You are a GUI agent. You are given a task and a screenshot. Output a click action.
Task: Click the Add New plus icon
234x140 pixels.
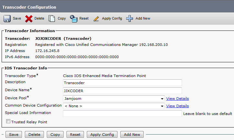[129, 19]
